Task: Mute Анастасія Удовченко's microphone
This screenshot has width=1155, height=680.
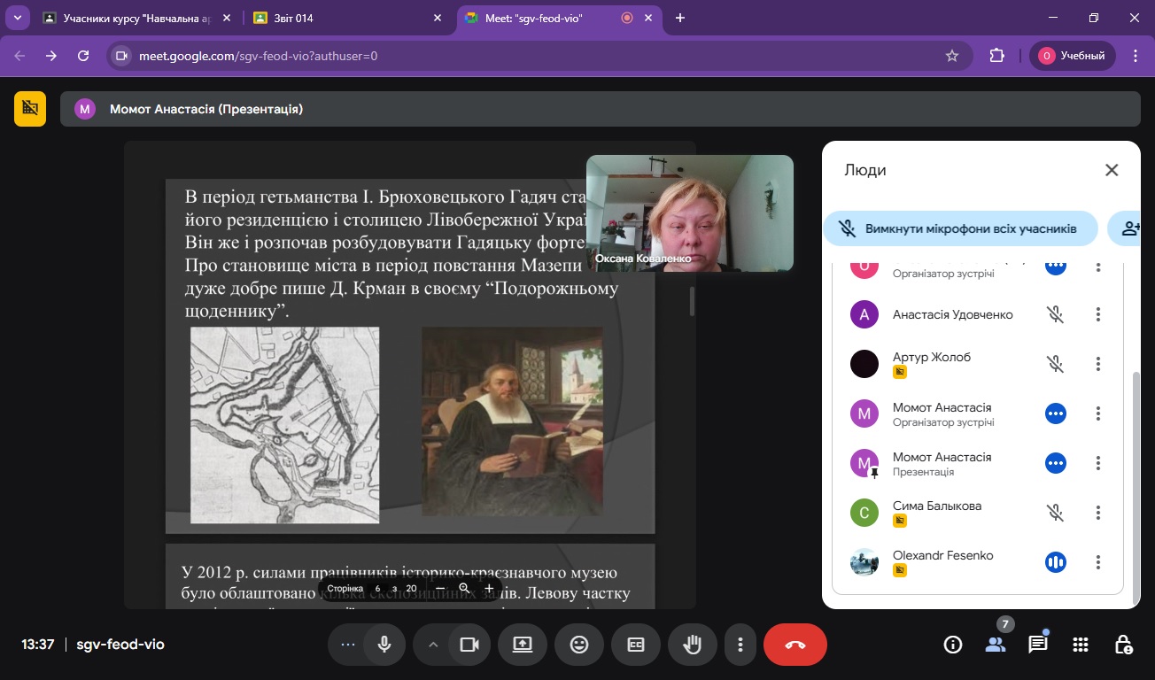Action: (x=1055, y=314)
